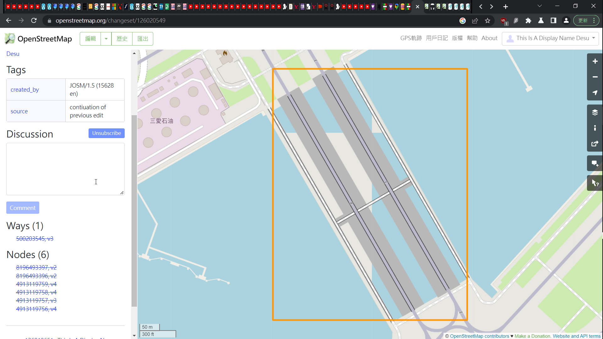
Task: Open the share map panel
Action: (595, 144)
